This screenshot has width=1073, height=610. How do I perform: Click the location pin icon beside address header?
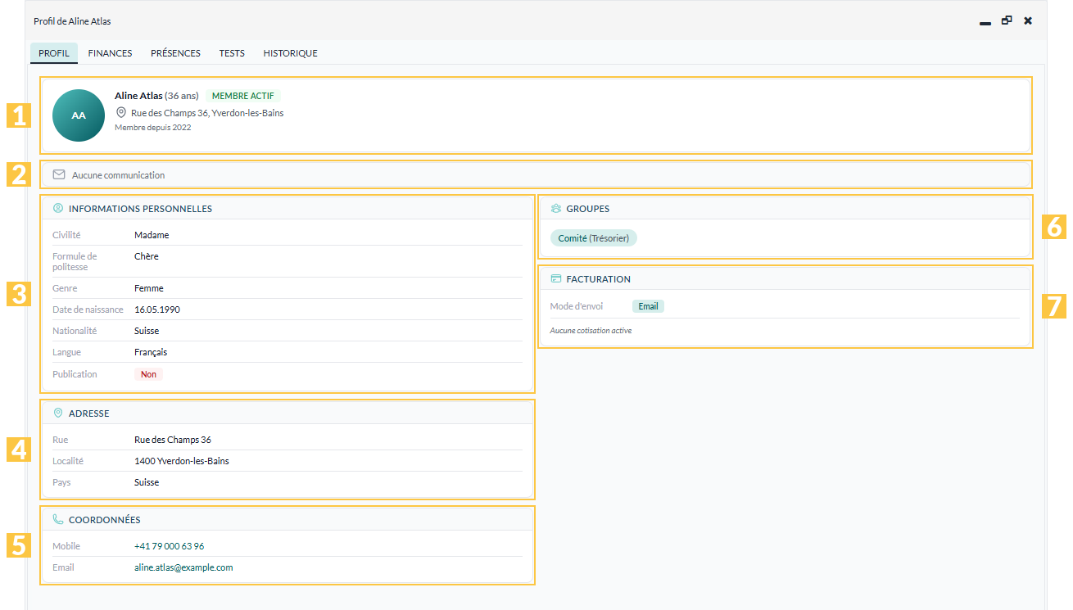click(x=121, y=113)
